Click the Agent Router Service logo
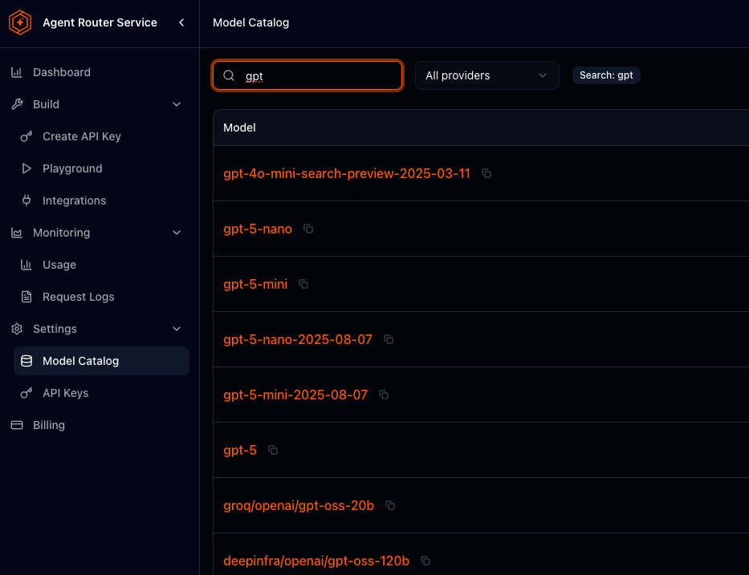This screenshot has height=575, width=749. (20, 23)
